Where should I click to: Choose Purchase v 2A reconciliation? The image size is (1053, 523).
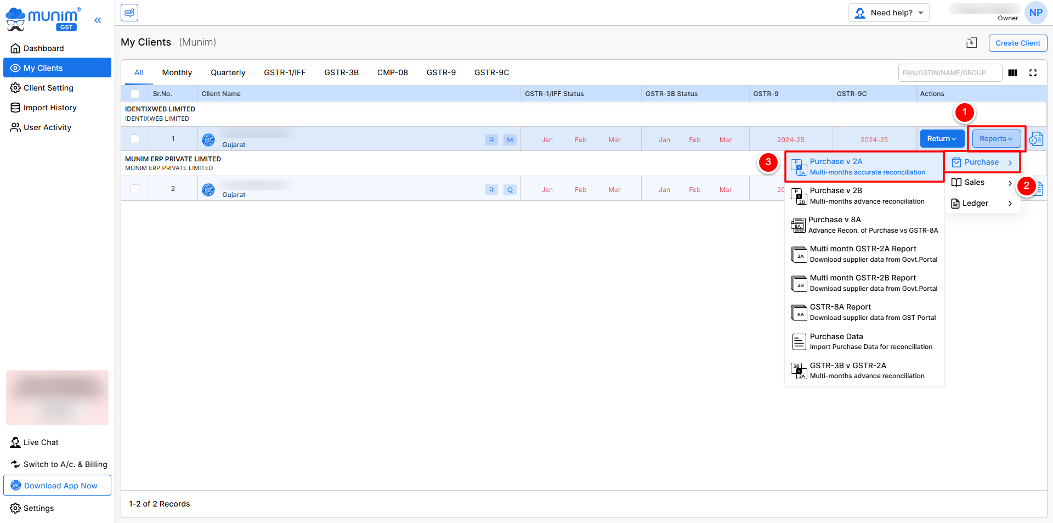(864, 167)
